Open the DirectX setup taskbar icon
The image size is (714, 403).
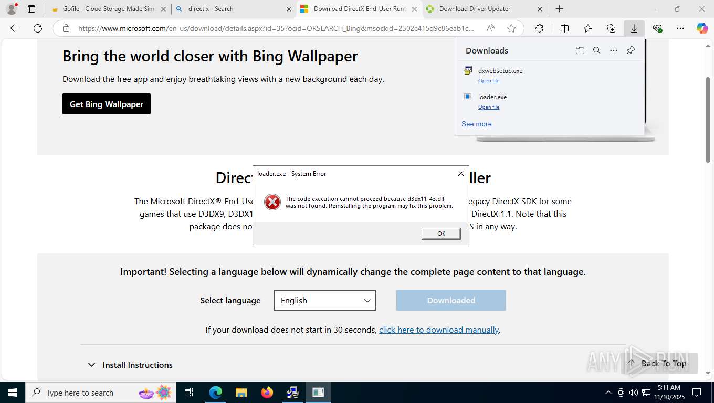[x=292, y=393]
